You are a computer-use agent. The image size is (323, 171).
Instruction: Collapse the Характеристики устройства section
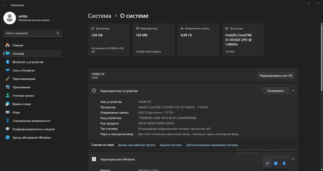293,91
